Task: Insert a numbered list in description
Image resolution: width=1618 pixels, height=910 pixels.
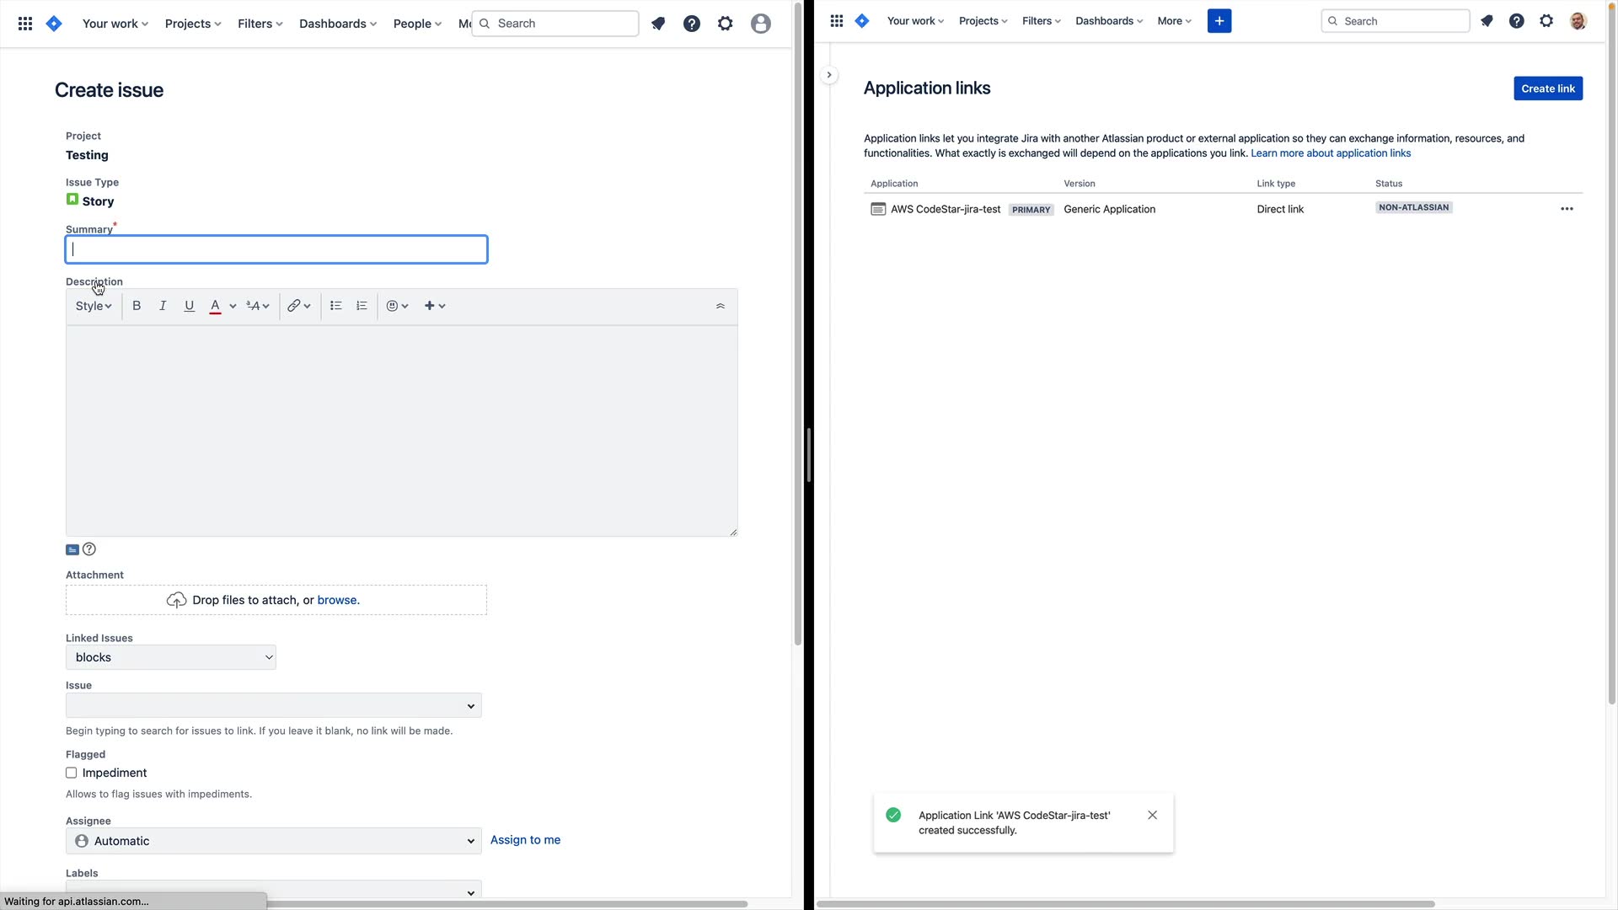Action: click(362, 306)
